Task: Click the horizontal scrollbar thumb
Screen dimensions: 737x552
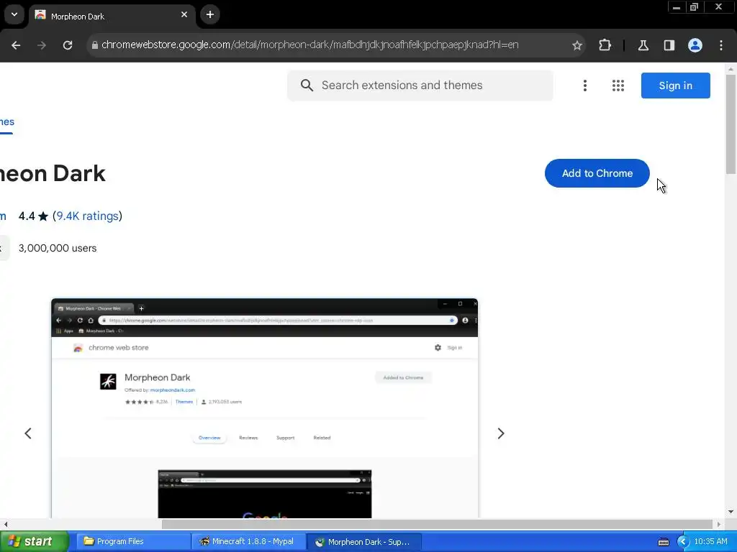Action: click(437, 524)
